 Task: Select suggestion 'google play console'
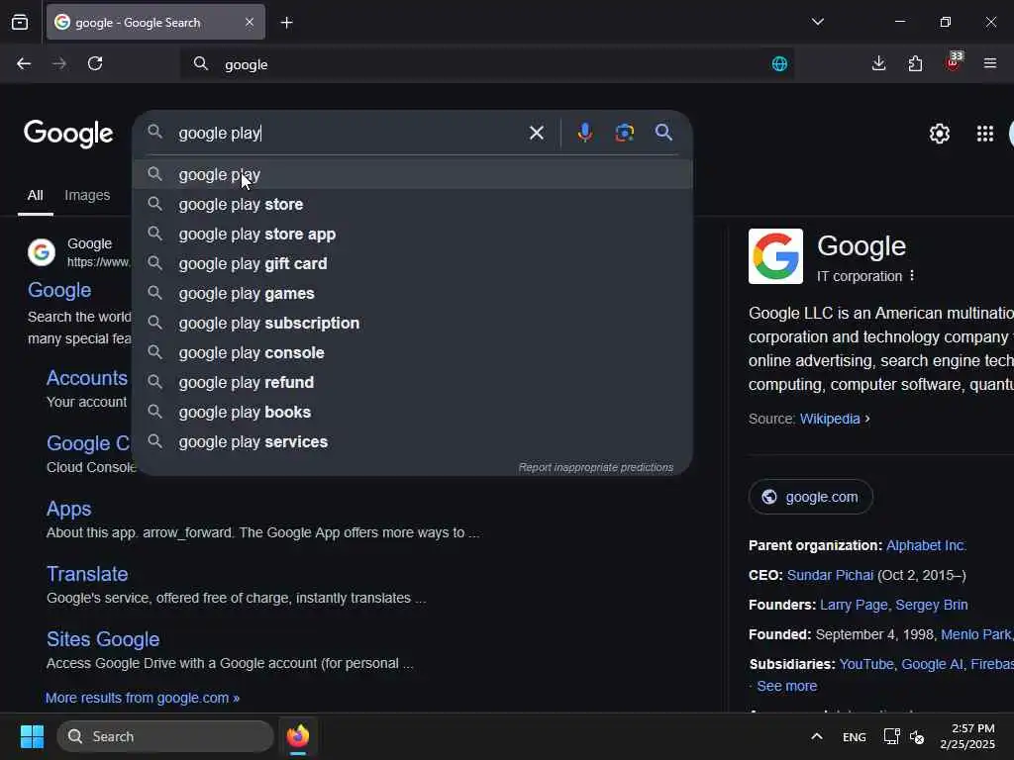(413, 353)
